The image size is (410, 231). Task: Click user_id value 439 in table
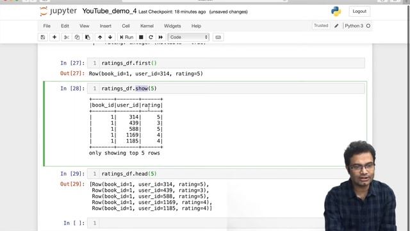point(134,123)
